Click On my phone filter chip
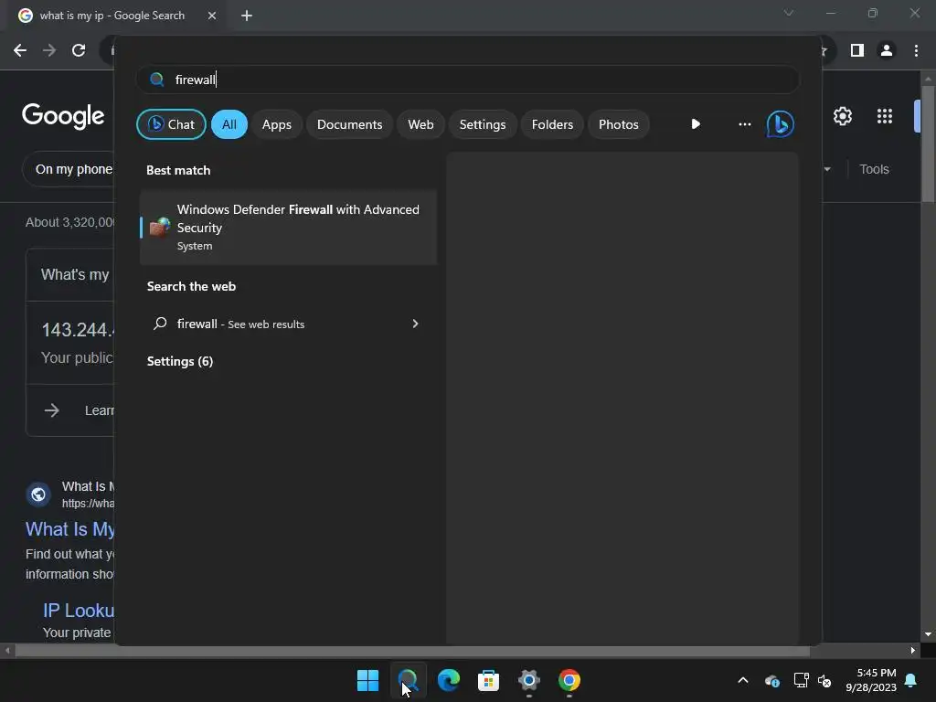 pyautogui.click(x=68, y=169)
